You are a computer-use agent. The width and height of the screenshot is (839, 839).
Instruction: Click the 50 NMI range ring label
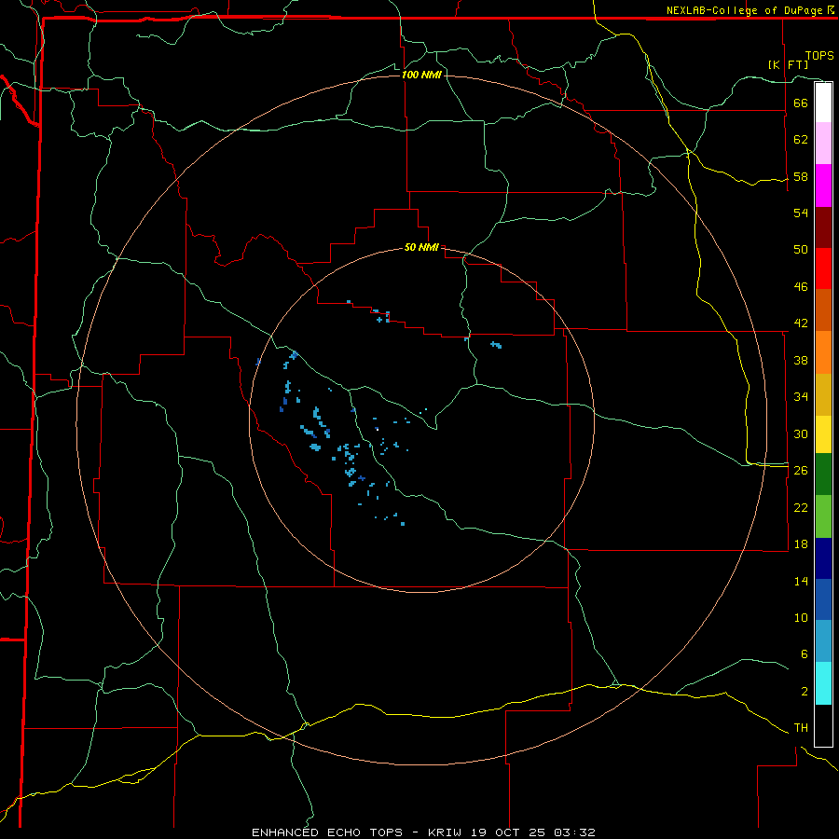pos(421,247)
